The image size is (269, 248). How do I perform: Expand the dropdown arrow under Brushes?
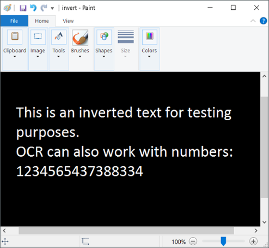[x=80, y=57]
